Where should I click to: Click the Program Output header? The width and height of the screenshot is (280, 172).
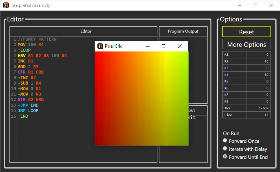click(183, 31)
